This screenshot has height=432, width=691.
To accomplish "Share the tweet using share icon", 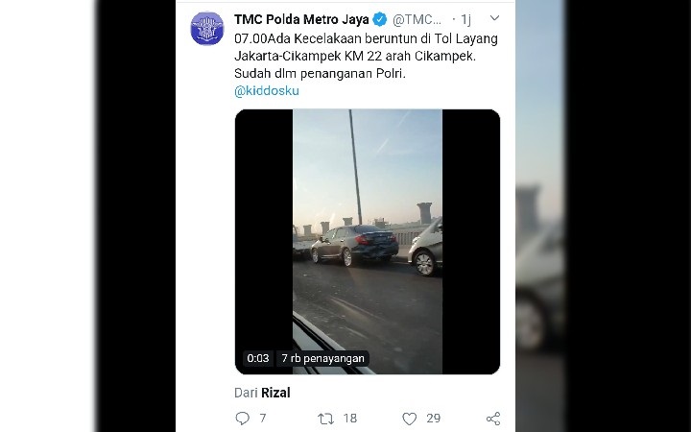I will pyautogui.click(x=493, y=419).
